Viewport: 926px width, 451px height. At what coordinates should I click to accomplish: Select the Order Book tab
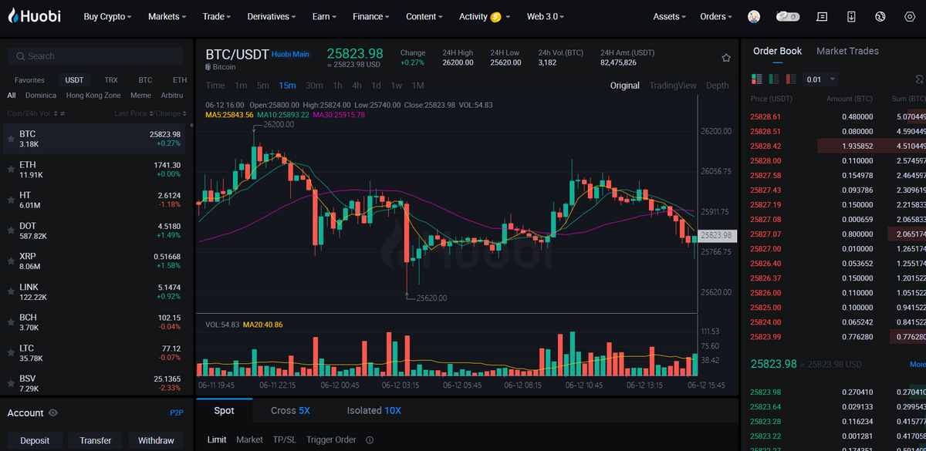tap(777, 51)
